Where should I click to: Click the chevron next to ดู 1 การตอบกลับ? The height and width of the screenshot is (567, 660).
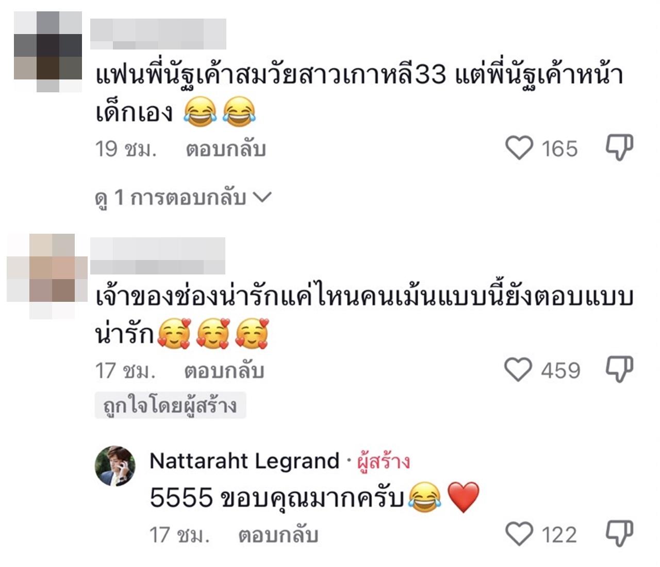click(x=262, y=197)
